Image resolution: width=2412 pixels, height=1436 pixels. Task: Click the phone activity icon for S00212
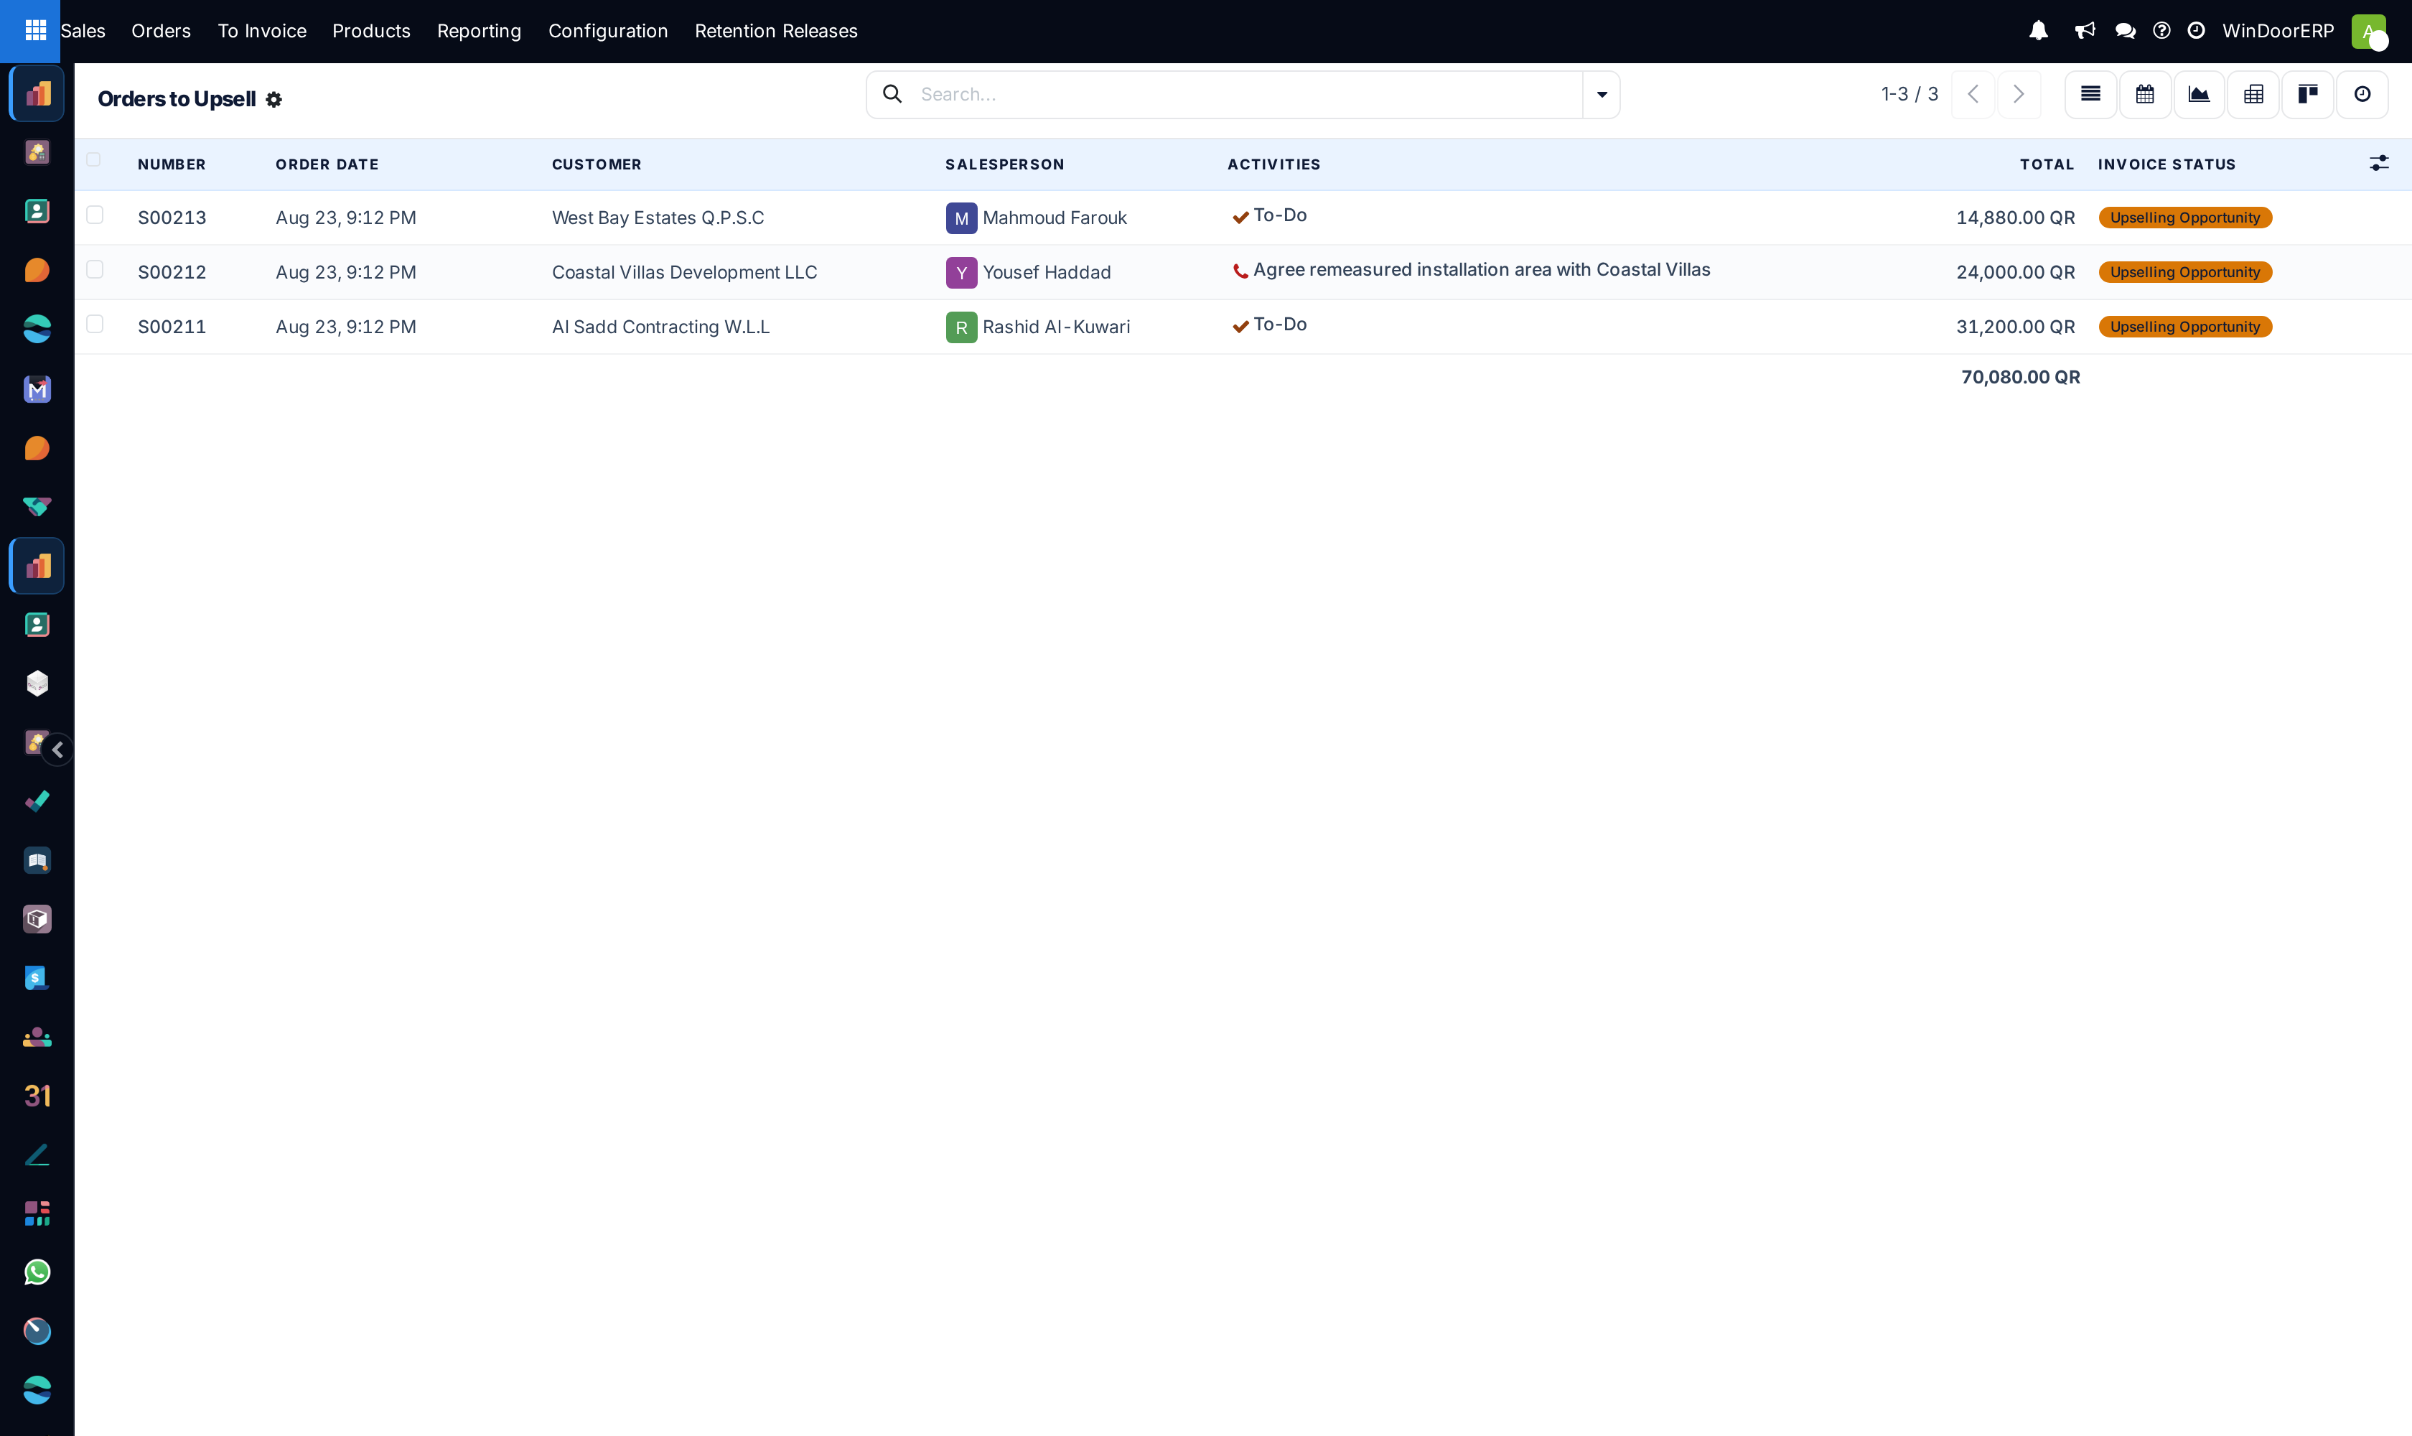click(1240, 272)
